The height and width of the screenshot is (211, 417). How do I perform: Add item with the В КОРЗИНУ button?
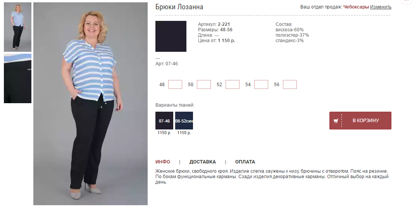360,121
